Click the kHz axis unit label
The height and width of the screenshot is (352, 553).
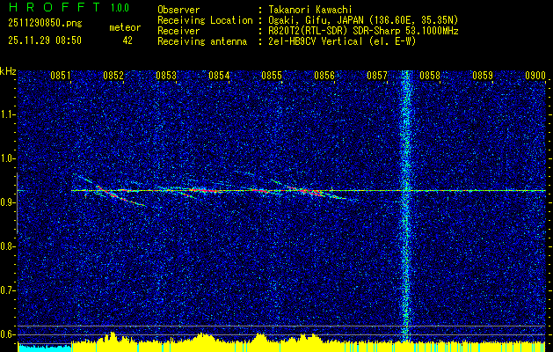(x=8, y=71)
